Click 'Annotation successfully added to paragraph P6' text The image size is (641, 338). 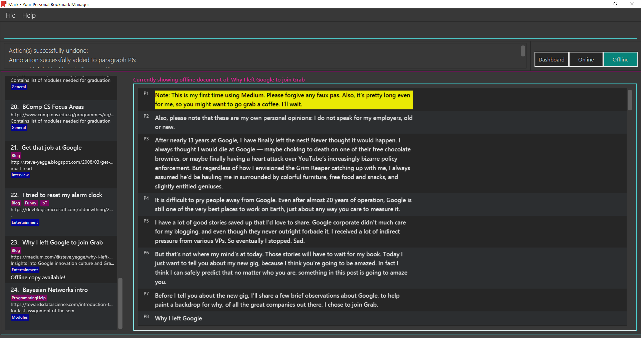(x=72, y=60)
